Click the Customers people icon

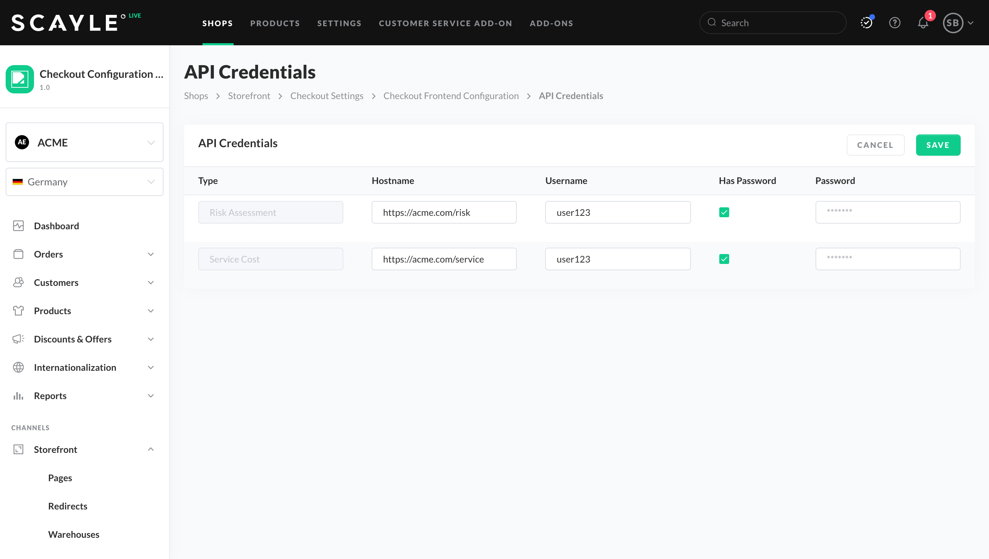[18, 283]
